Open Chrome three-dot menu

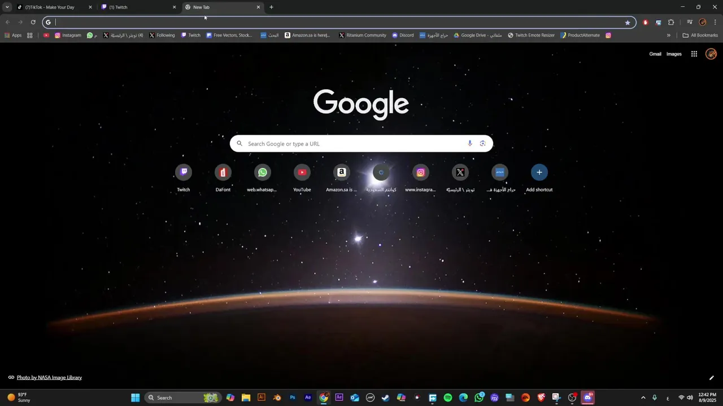tap(715, 23)
